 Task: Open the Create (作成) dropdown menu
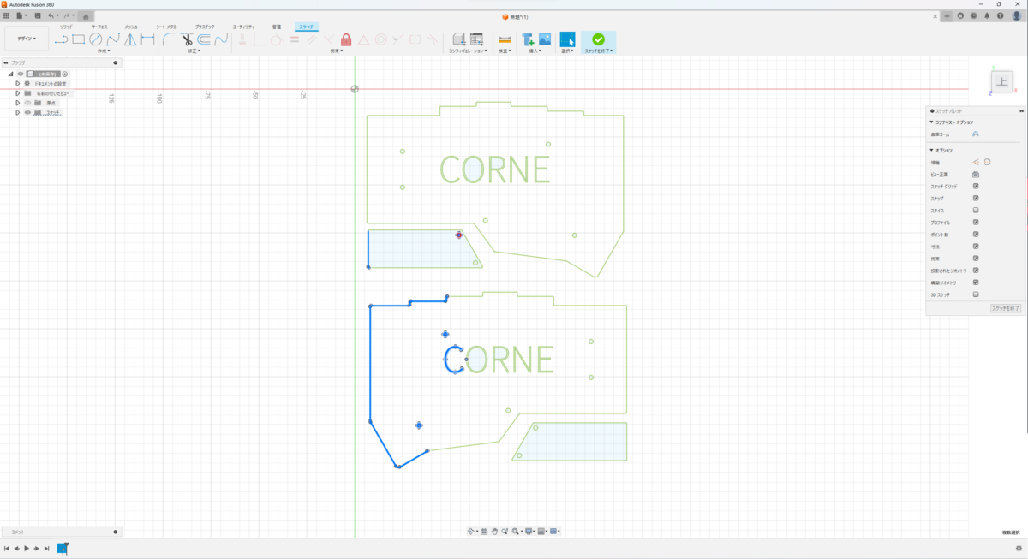(x=104, y=51)
